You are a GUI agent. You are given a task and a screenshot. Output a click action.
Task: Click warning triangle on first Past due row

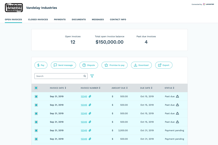coord(177,96)
